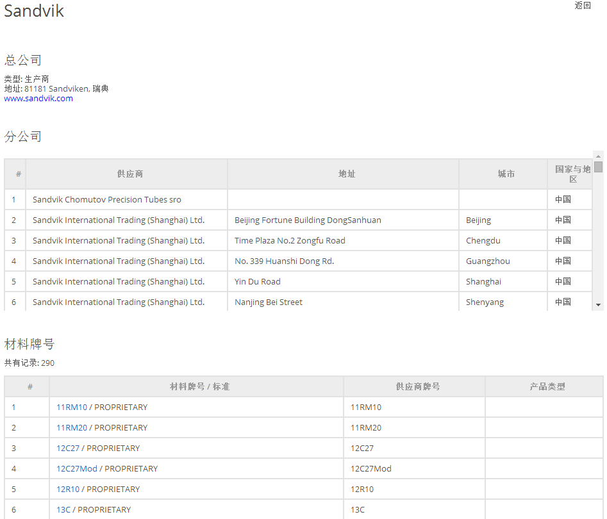Click the 返回 back link
The image size is (607, 519).
coord(582,6)
